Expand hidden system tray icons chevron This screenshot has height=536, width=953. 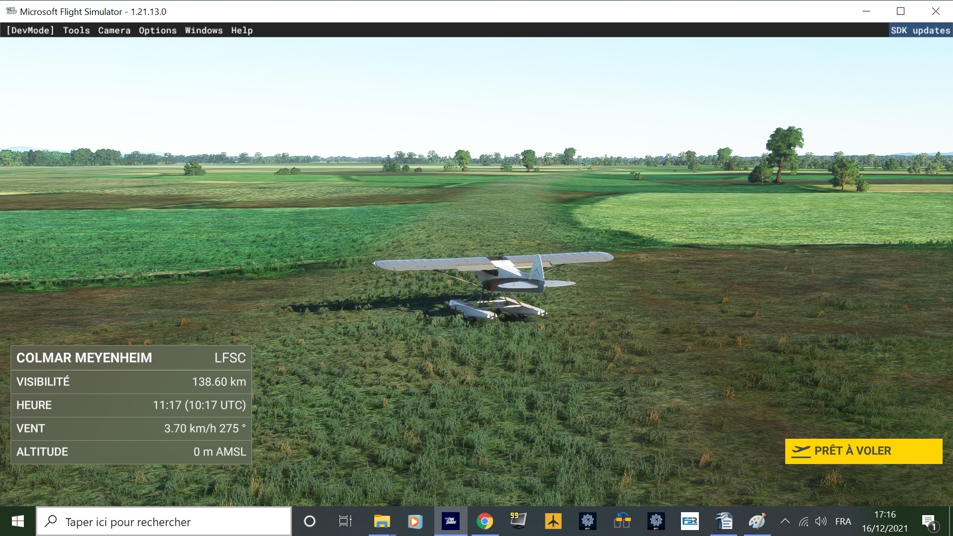point(785,521)
